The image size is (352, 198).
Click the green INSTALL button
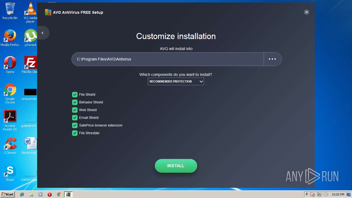coord(176,166)
